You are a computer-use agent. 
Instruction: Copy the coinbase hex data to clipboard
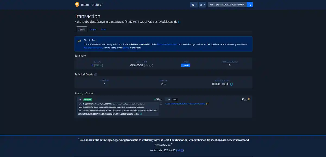pos(141,114)
